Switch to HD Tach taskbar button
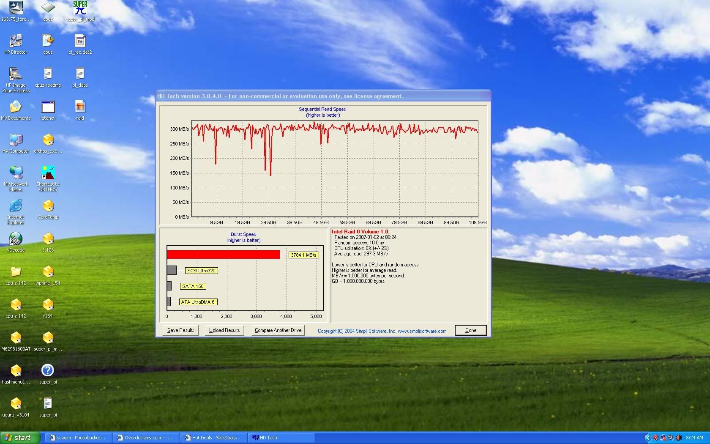710x444 pixels. (x=281, y=438)
